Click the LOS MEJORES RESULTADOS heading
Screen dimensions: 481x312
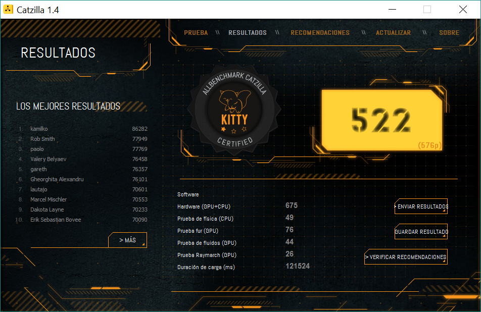[x=68, y=107]
